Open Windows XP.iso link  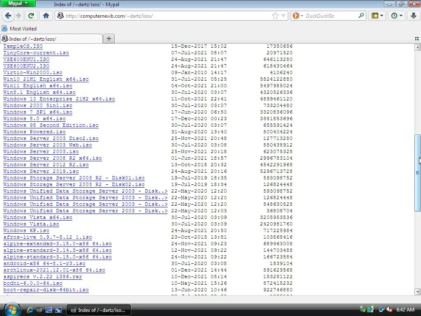(x=26, y=230)
